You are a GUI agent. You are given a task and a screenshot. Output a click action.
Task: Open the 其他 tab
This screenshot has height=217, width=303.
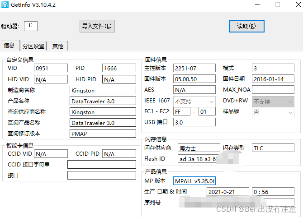pos(57,46)
